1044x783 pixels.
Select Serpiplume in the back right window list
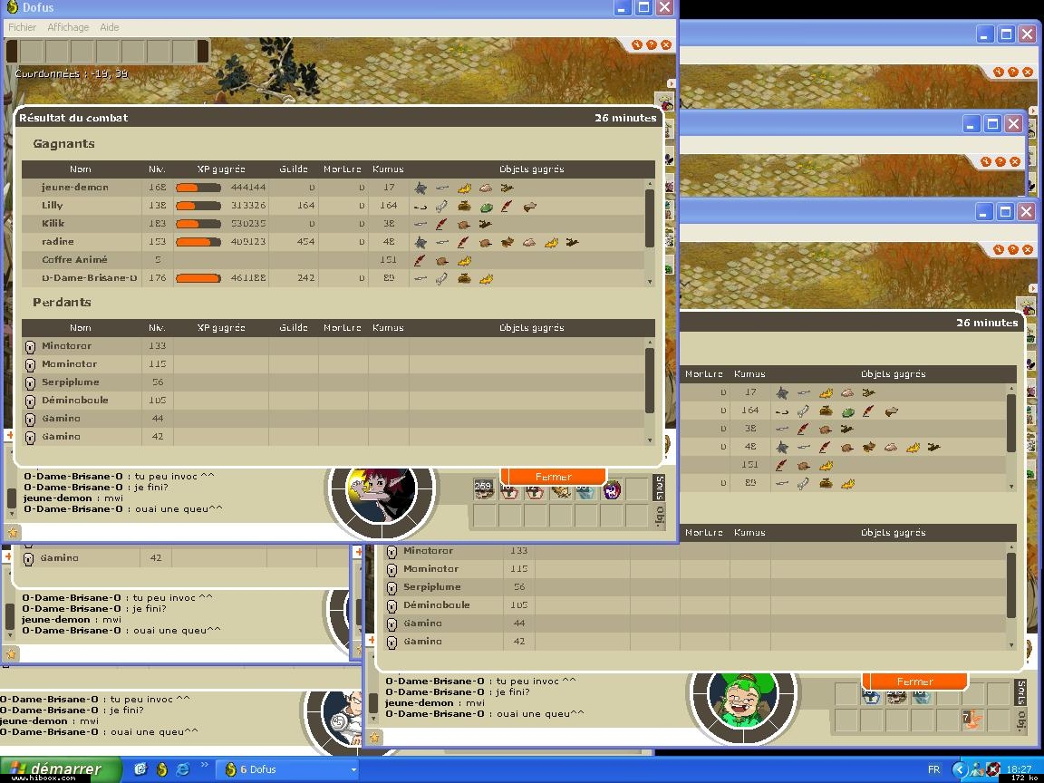[694, 587]
